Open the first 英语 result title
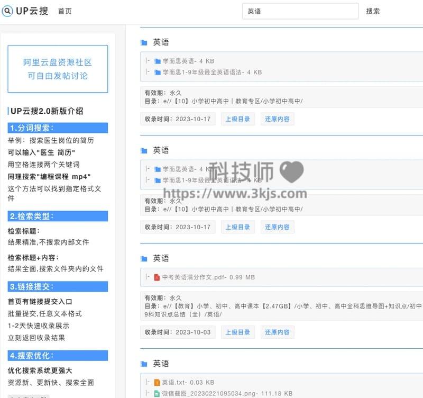Screen dimensions: 423x398 (161, 42)
